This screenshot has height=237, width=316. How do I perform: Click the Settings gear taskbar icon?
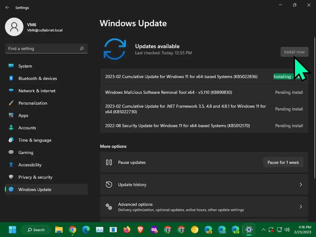pyautogui.click(x=249, y=230)
